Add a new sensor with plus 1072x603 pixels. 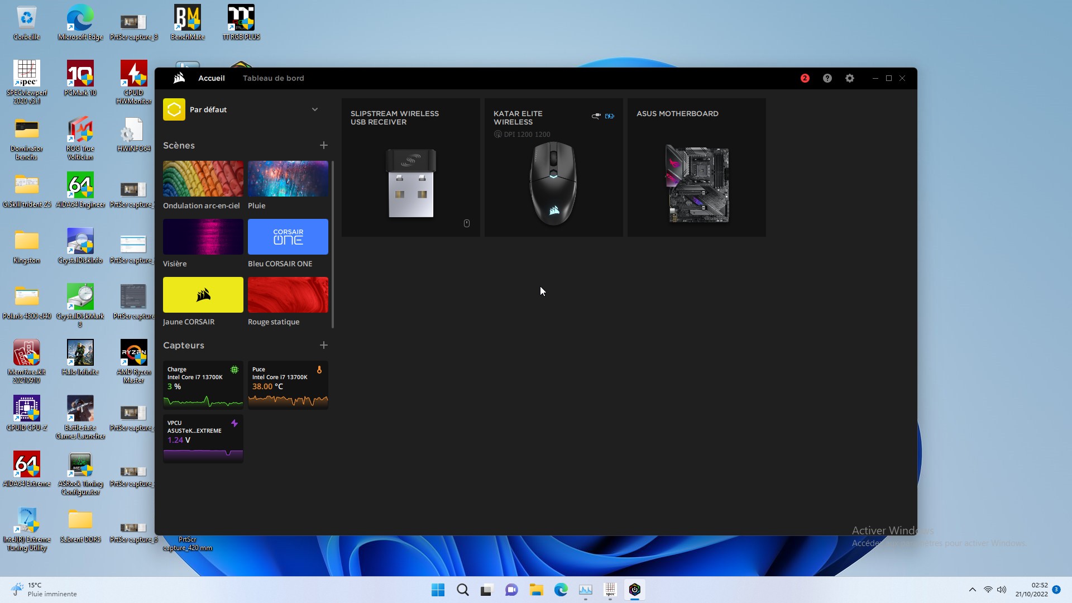pos(323,345)
